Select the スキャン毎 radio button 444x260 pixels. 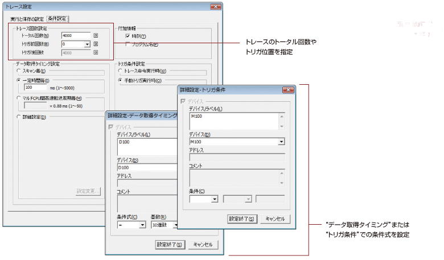click(x=19, y=71)
